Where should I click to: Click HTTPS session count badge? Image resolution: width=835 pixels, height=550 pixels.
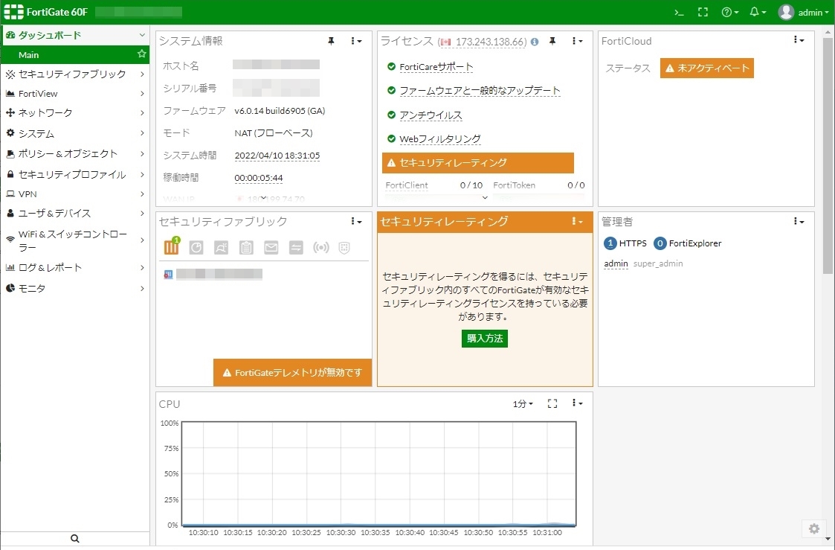click(x=610, y=243)
